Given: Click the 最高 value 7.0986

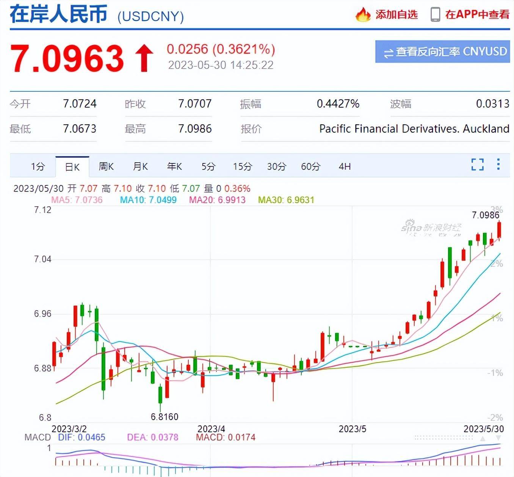Looking at the screenshot, I should [x=195, y=129].
